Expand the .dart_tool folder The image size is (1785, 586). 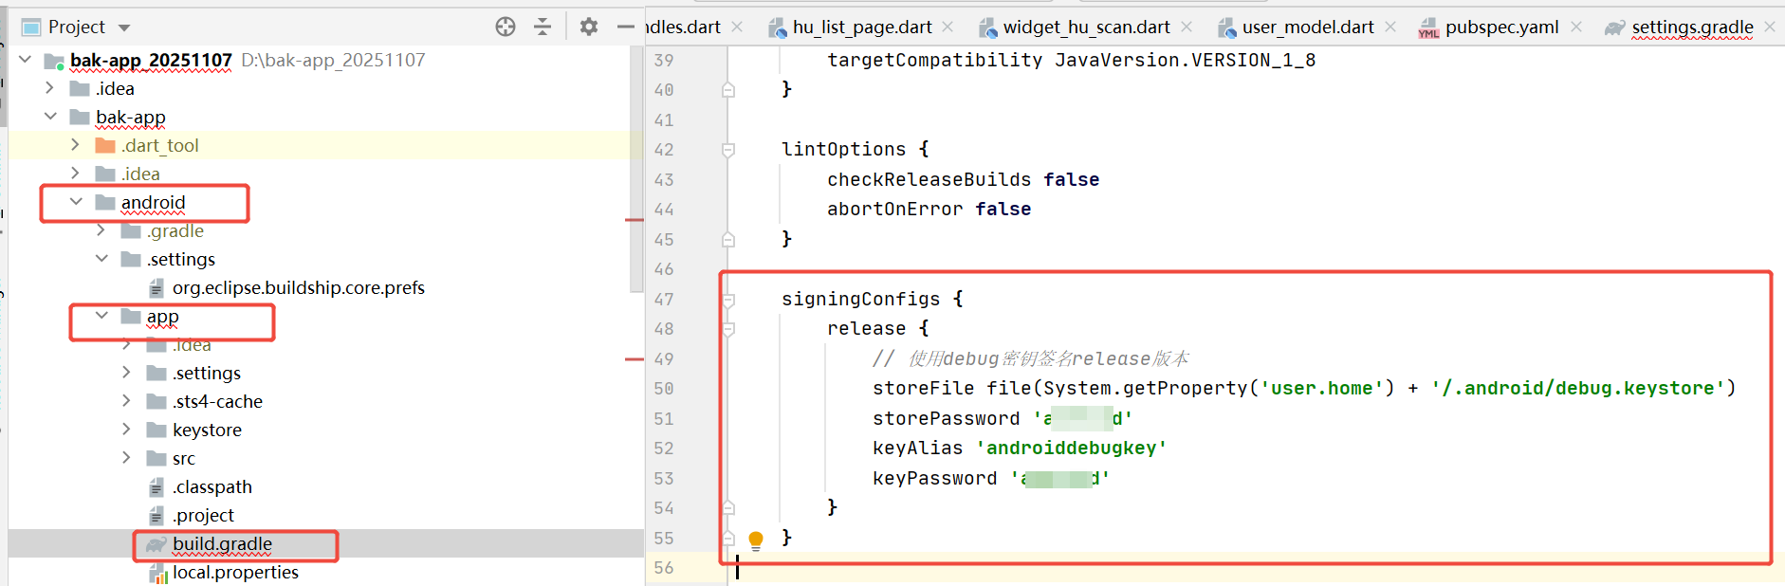tap(76, 145)
